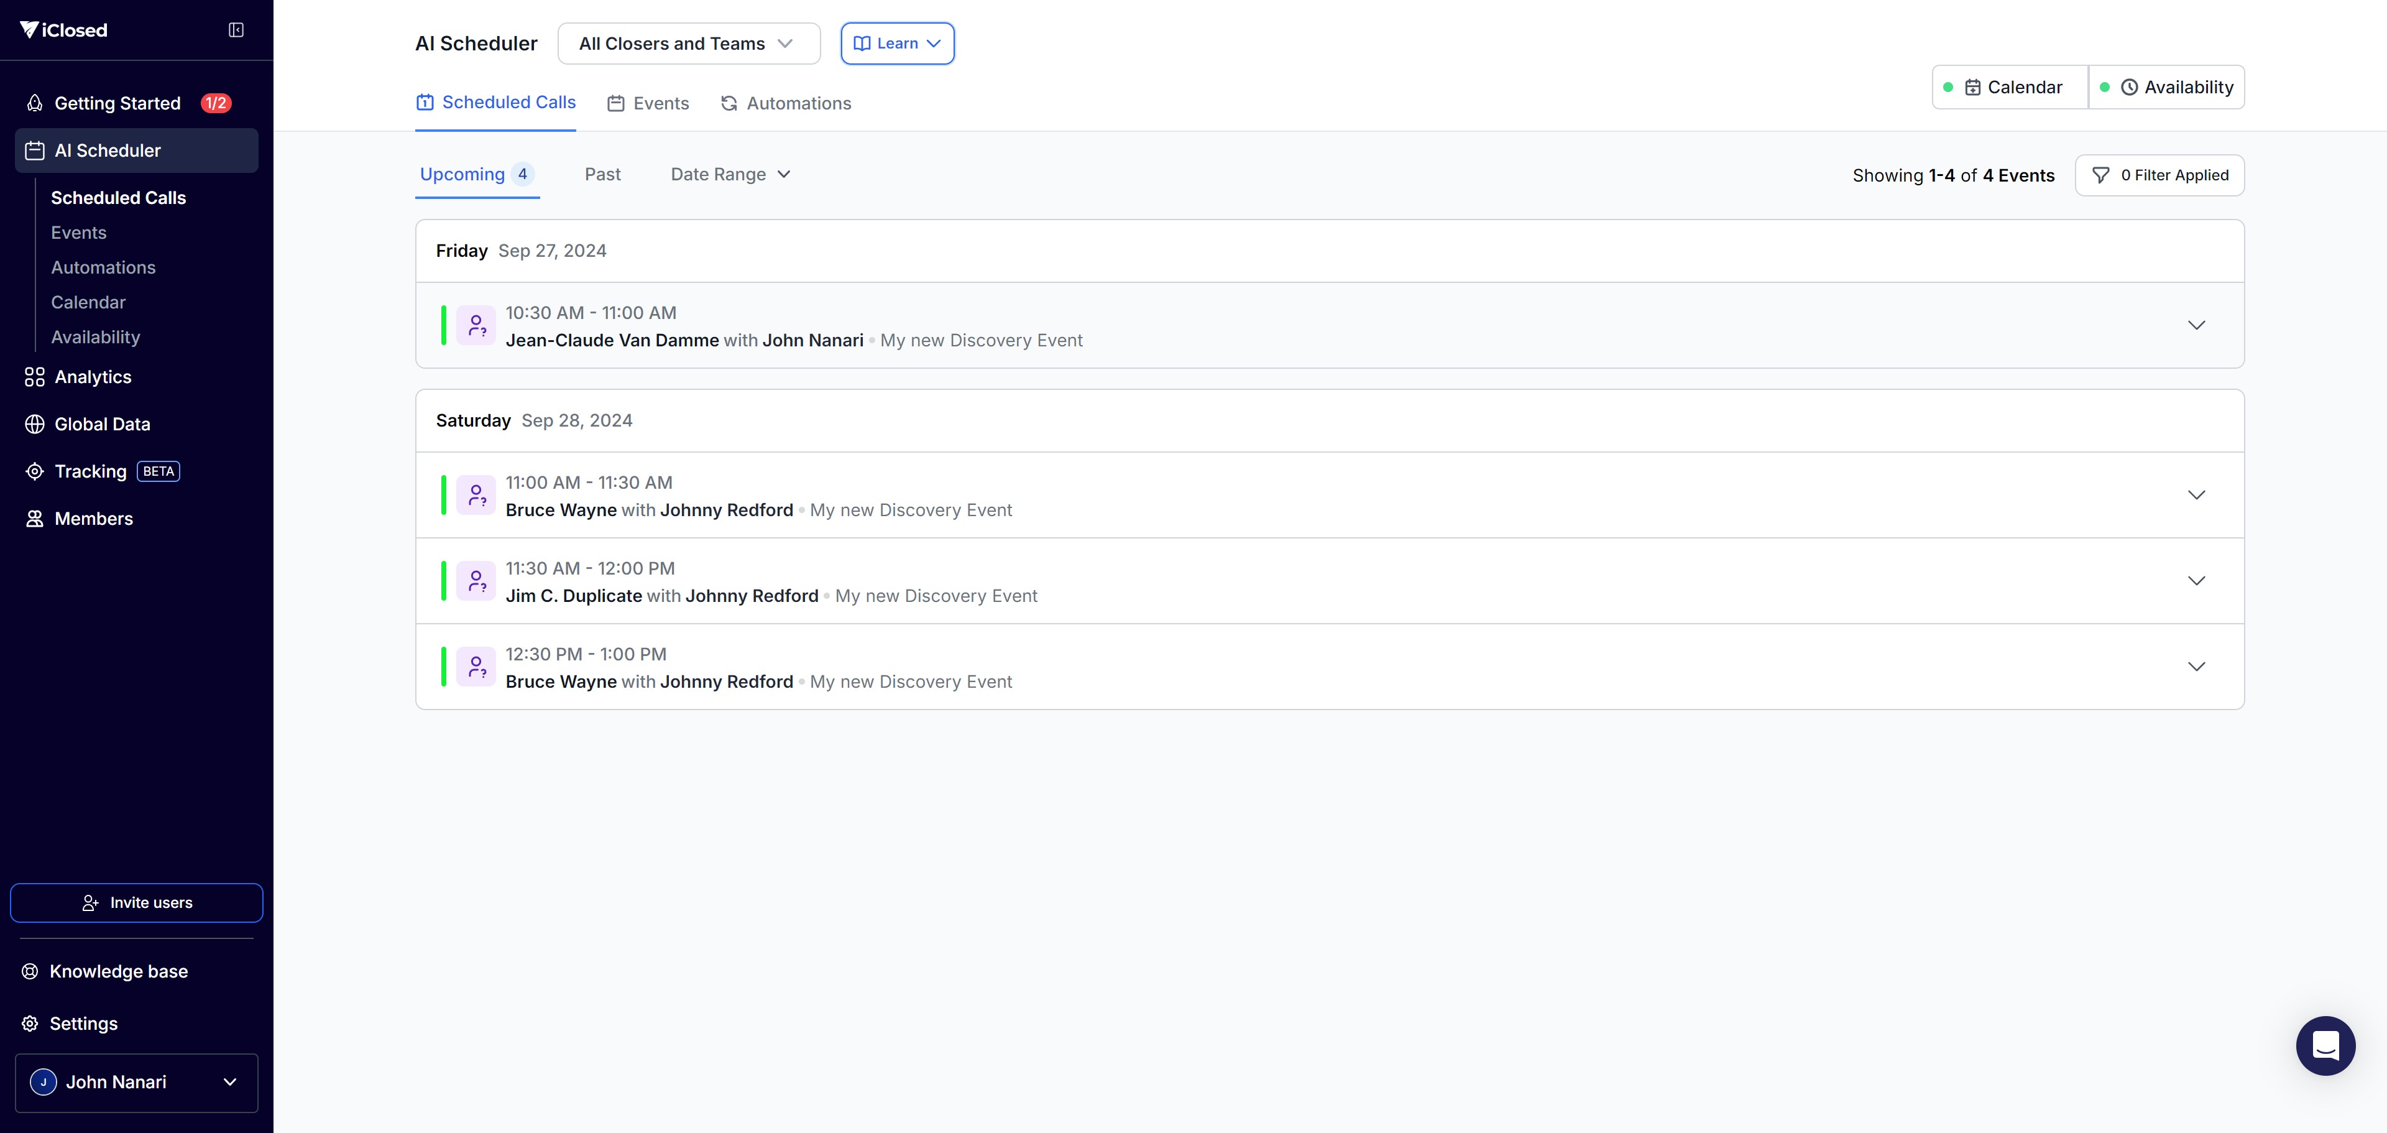The width and height of the screenshot is (2387, 1133).
Task: Click the Settings gear icon
Action: [x=30, y=1023]
